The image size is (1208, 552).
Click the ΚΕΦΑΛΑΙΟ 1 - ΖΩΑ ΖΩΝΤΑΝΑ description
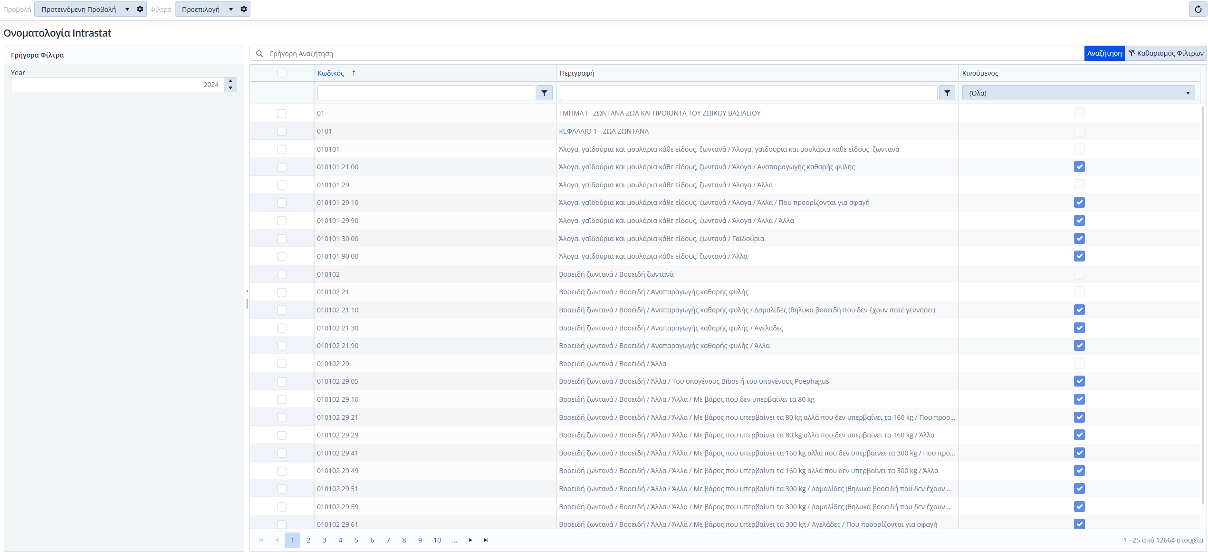point(604,131)
